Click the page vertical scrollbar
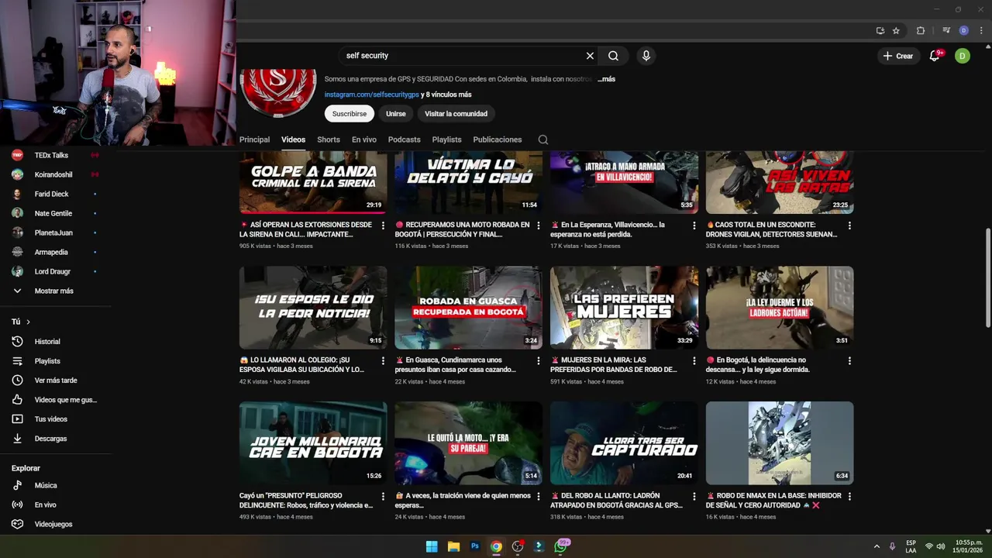 tap(987, 277)
